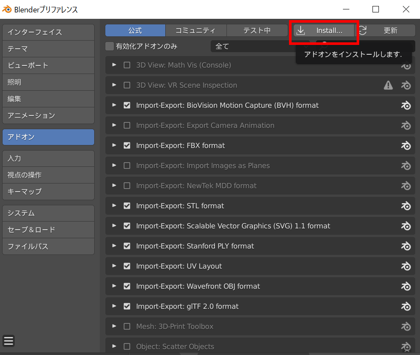Image resolution: width=420 pixels, height=355 pixels.
Task: Open the 編集 preferences section
Action: [x=48, y=99]
